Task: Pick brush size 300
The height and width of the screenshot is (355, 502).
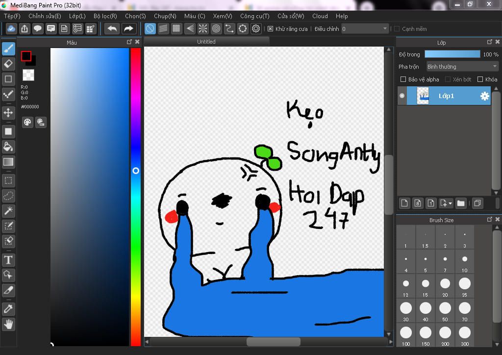Action: pyautogui.click(x=465, y=336)
